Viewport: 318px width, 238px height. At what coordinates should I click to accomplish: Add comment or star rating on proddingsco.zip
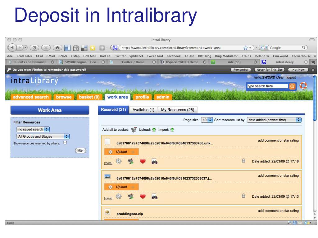pos(278,211)
